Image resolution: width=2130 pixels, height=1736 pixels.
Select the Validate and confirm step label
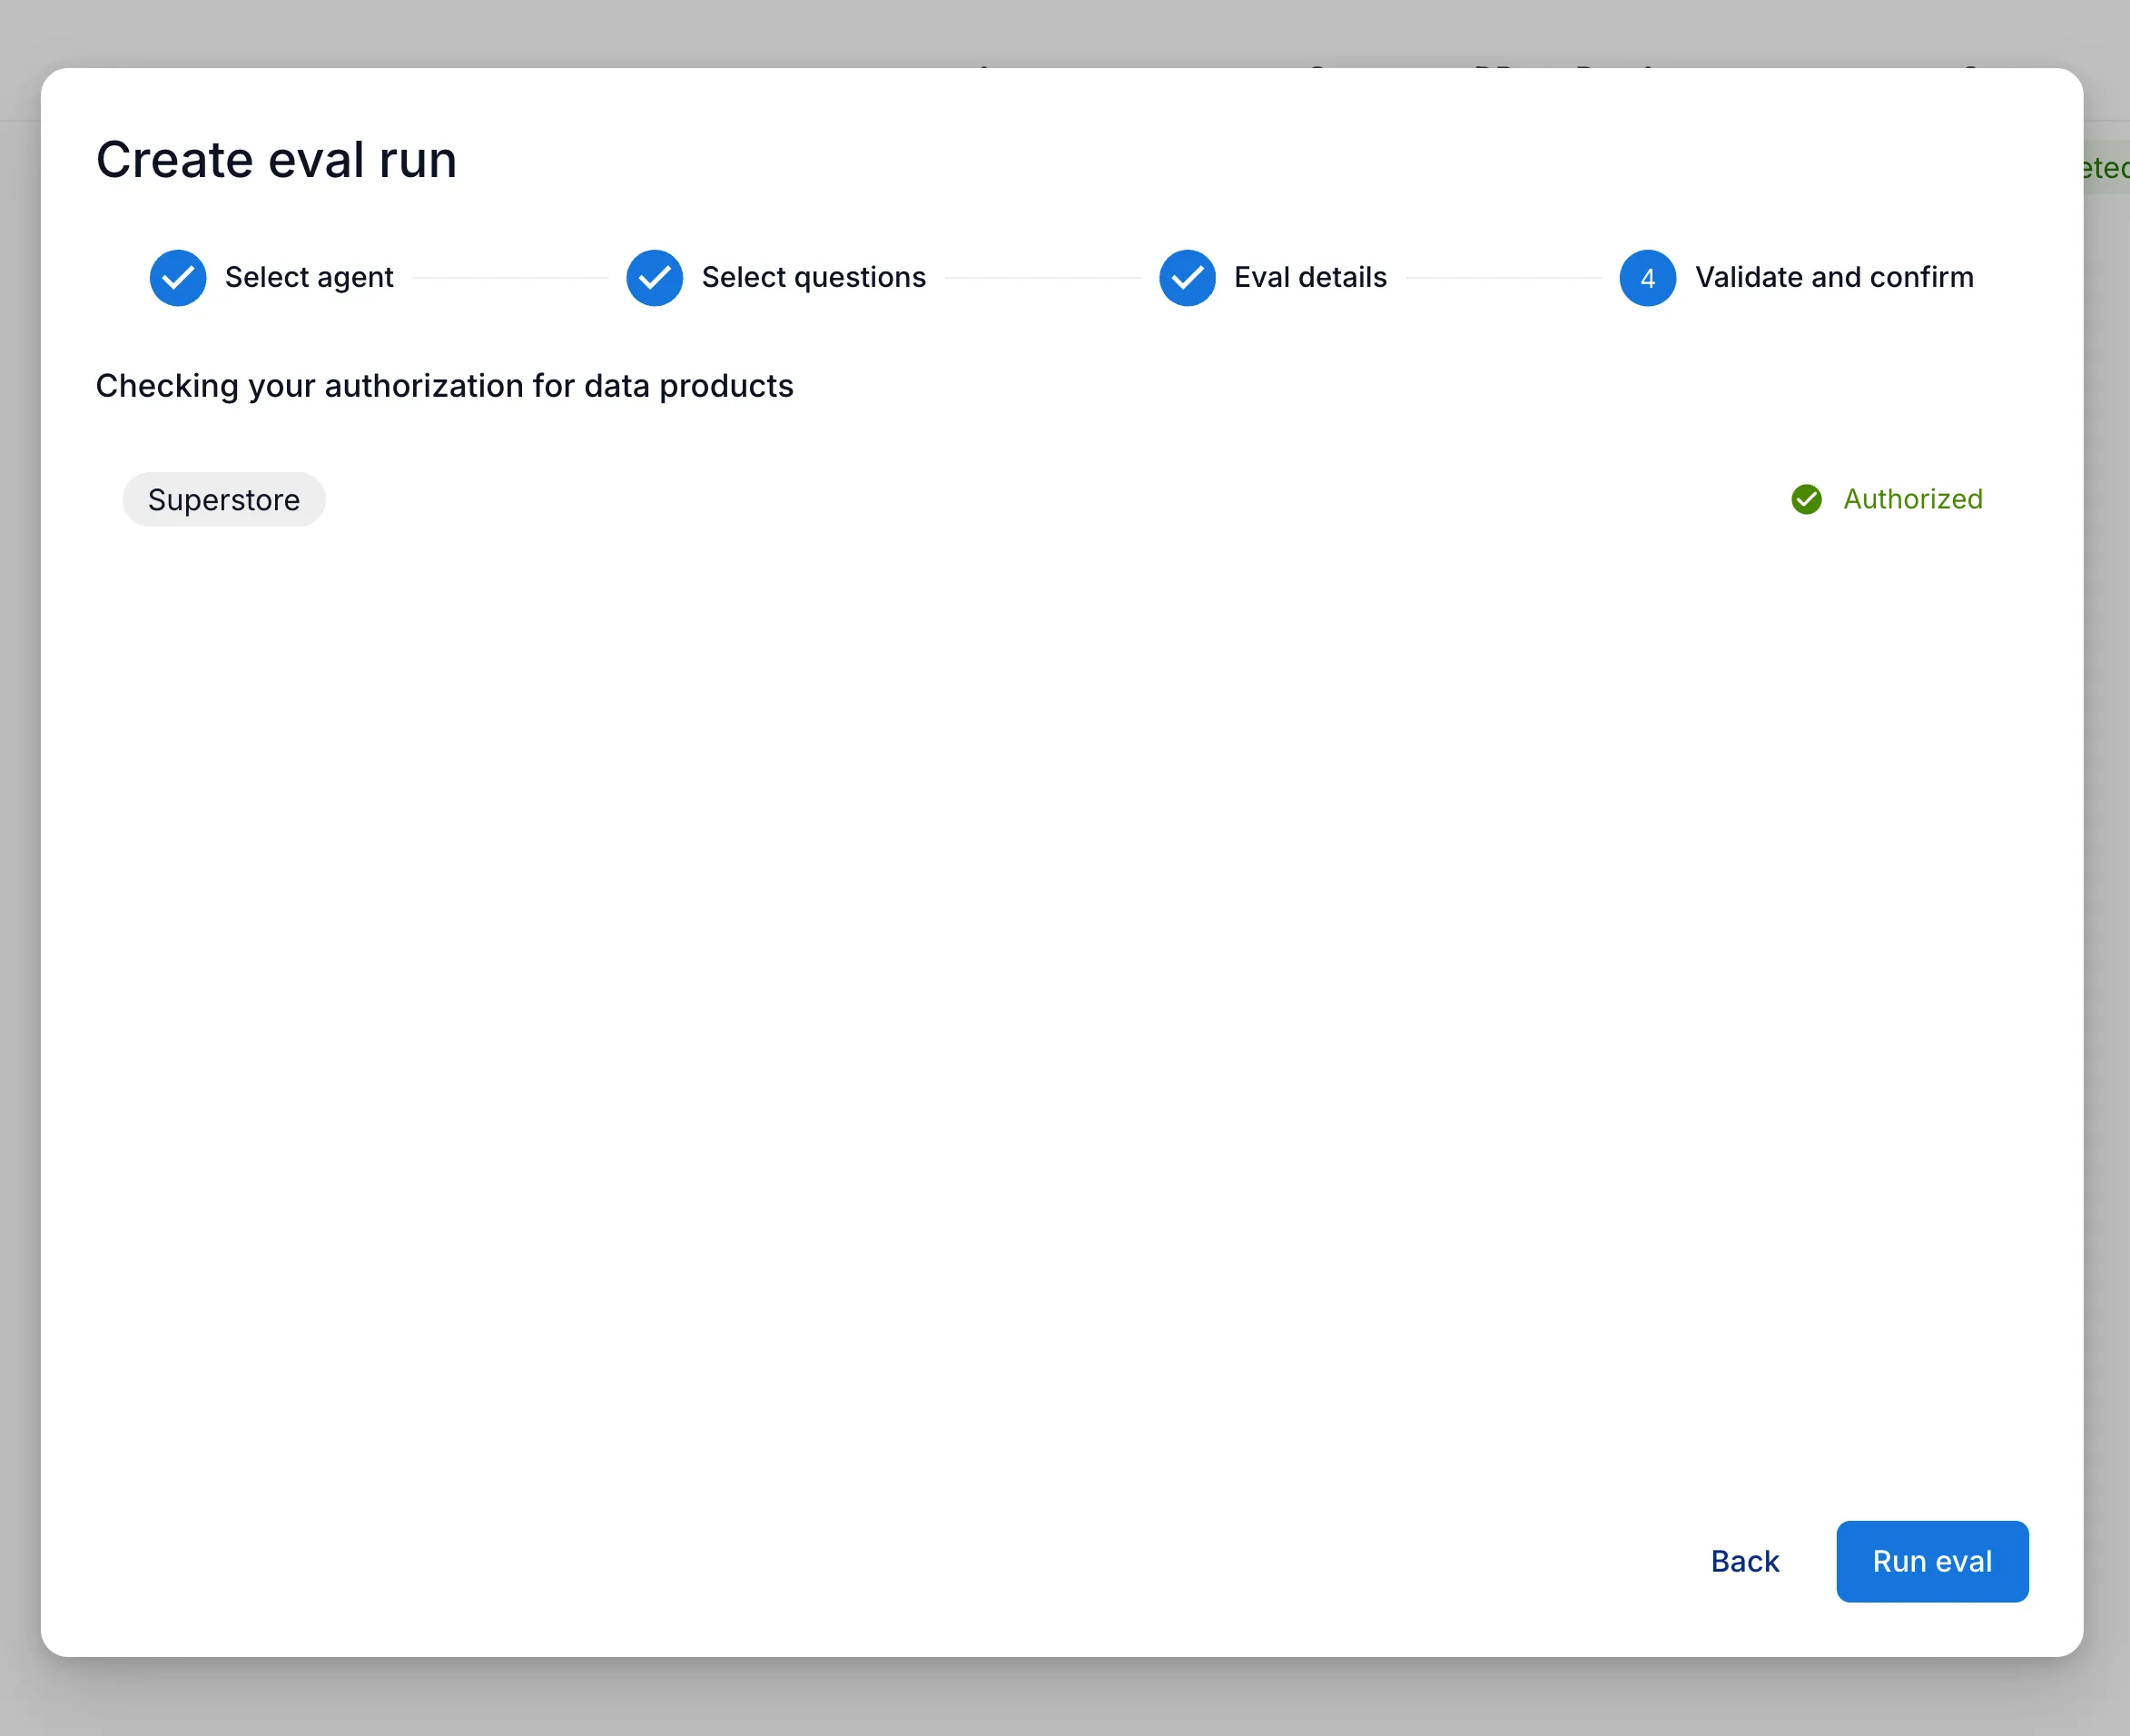1834,277
